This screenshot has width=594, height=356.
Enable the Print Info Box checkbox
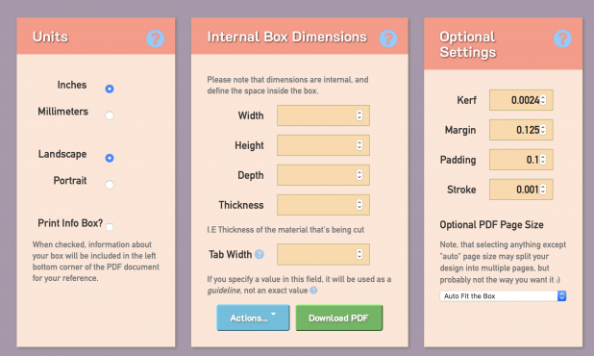click(110, 227)
